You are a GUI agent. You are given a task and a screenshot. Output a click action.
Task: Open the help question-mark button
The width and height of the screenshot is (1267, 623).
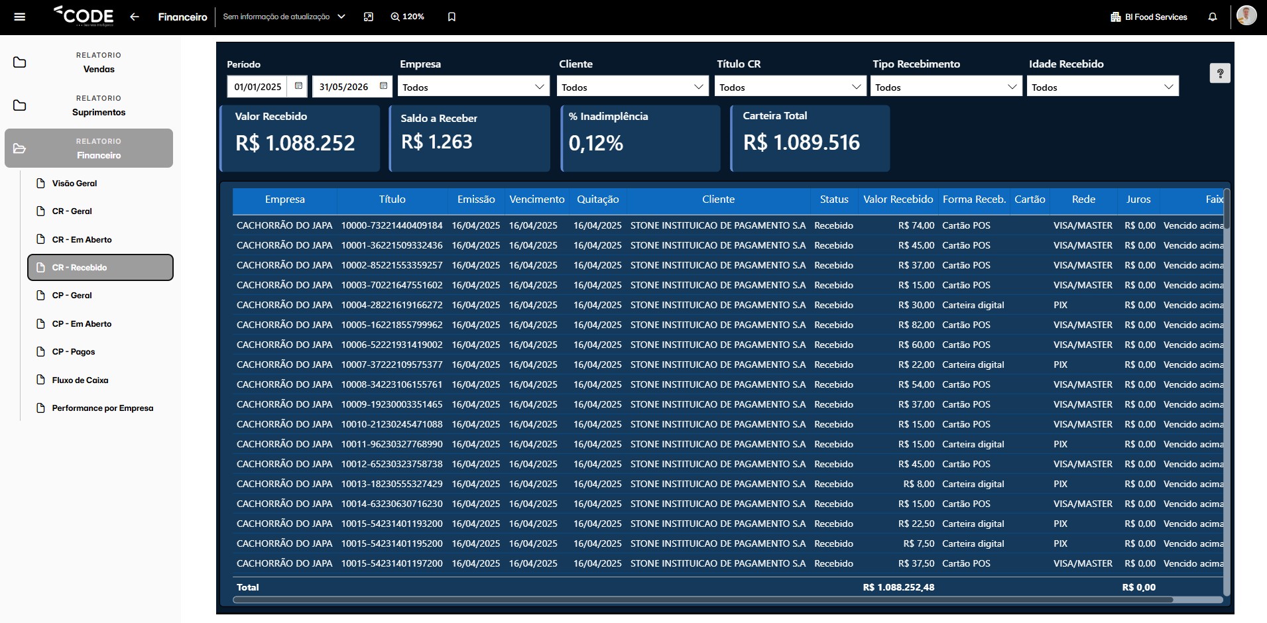tap(1220, 74)
